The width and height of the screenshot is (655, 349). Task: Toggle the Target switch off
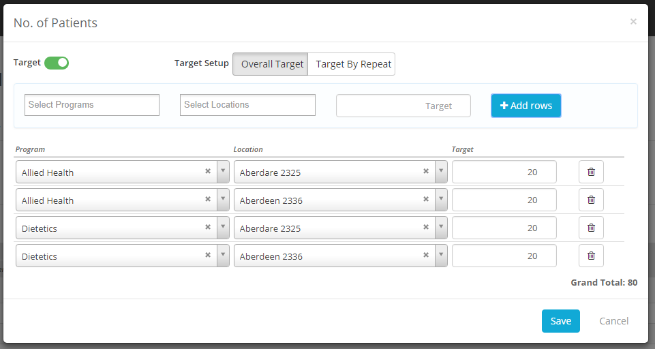point(57,63)
